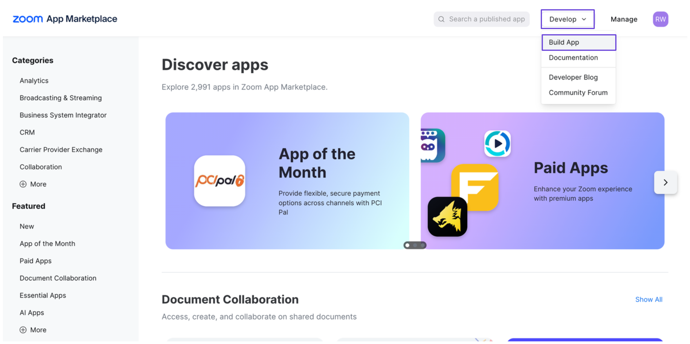
Task: Select the first carousel indicator dot
Action: point(407,245)
